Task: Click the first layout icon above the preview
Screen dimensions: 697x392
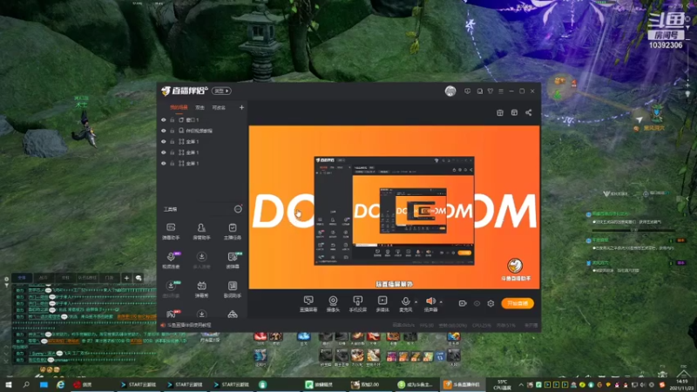Action: point(500,112)
